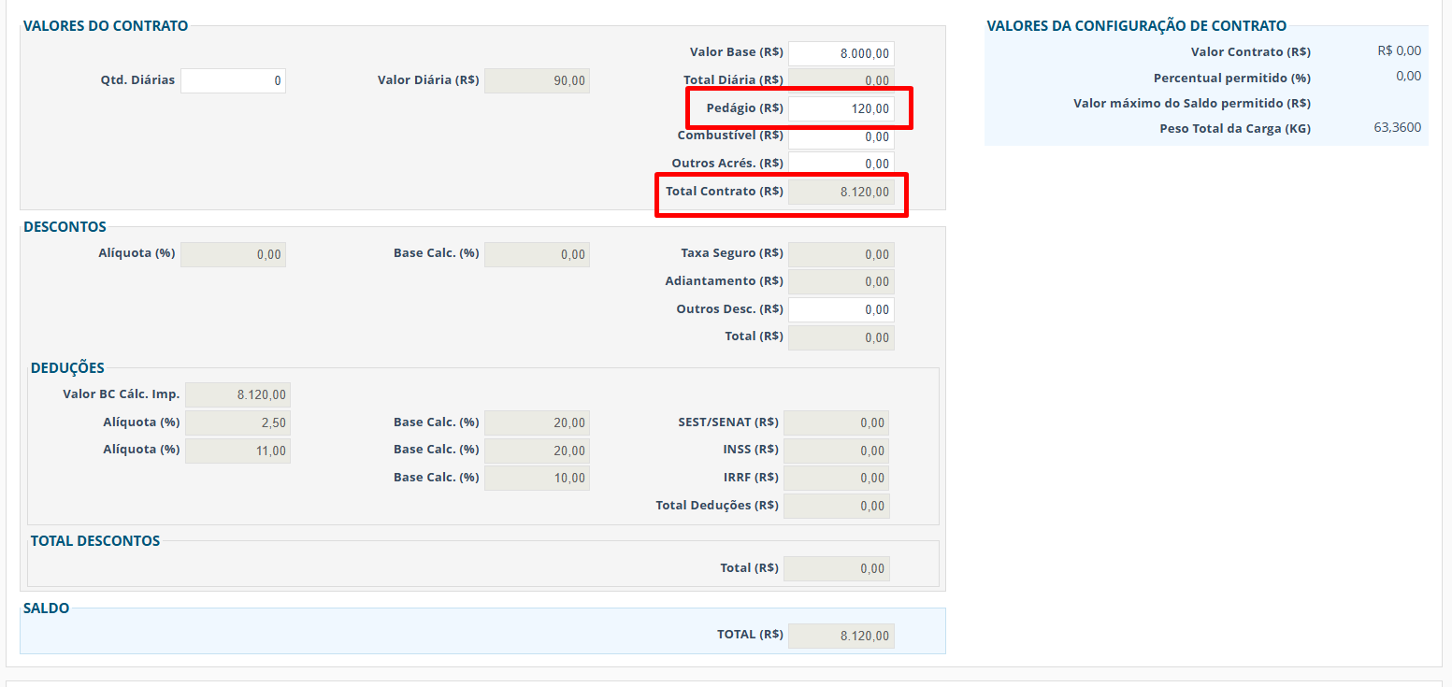Select the Outros Desc. (R$) input
This screenshot has width=1452, height=687.
pyautogui.click(x=841, y=309)
